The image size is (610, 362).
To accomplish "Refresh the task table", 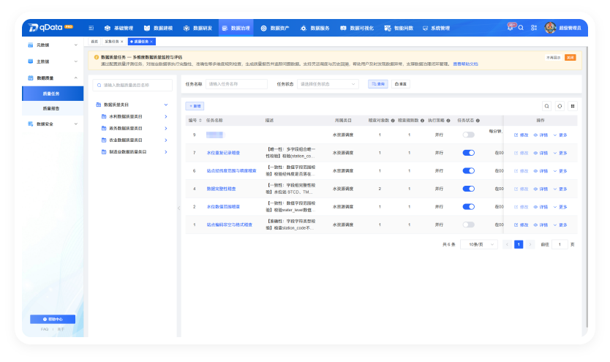I will point(560,106).
